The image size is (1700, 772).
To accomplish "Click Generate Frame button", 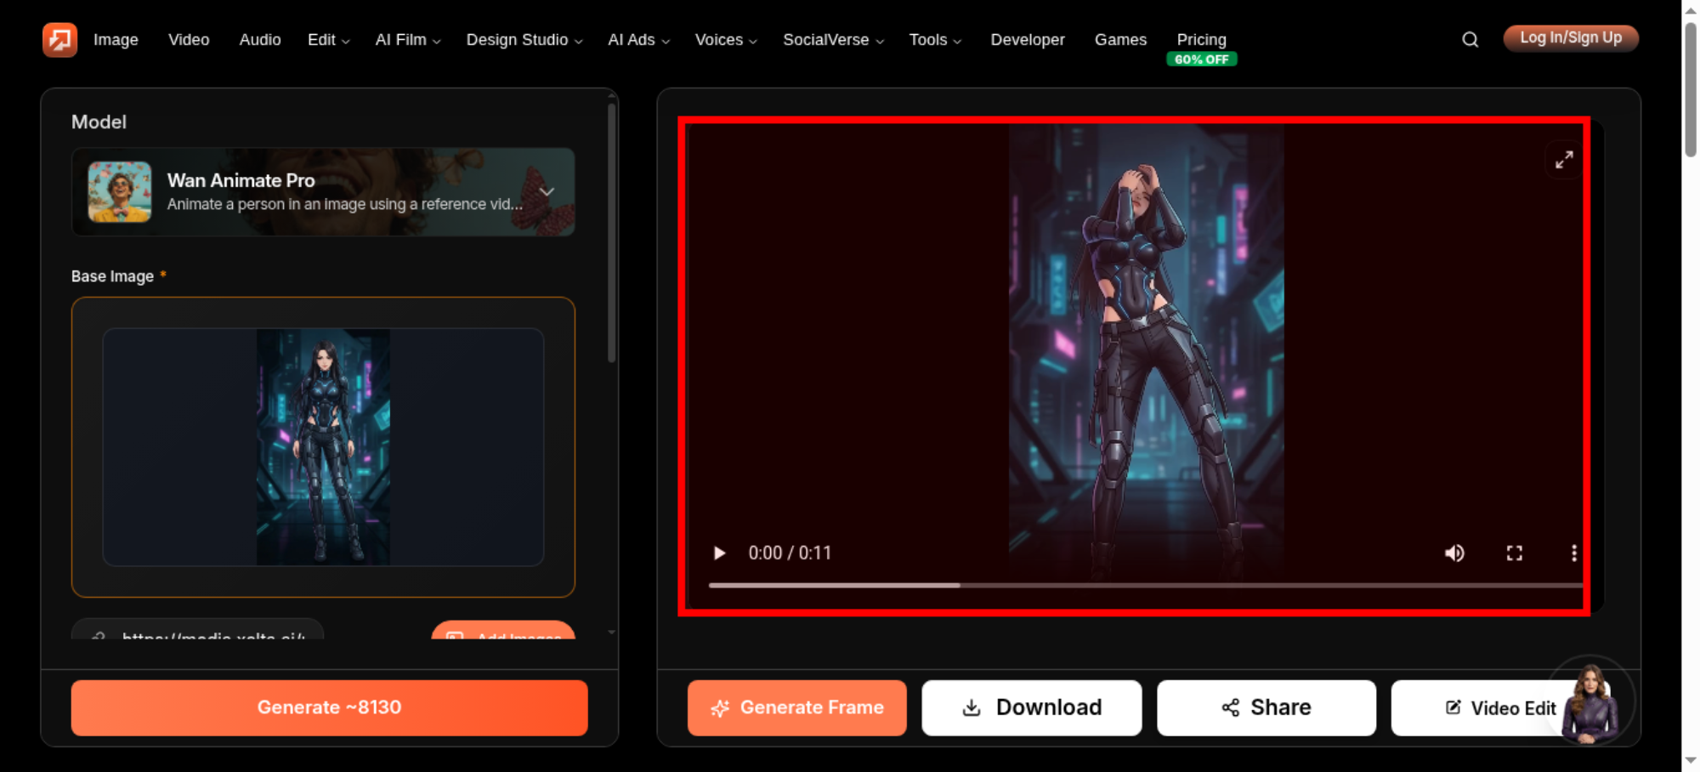I will point(796,707).
